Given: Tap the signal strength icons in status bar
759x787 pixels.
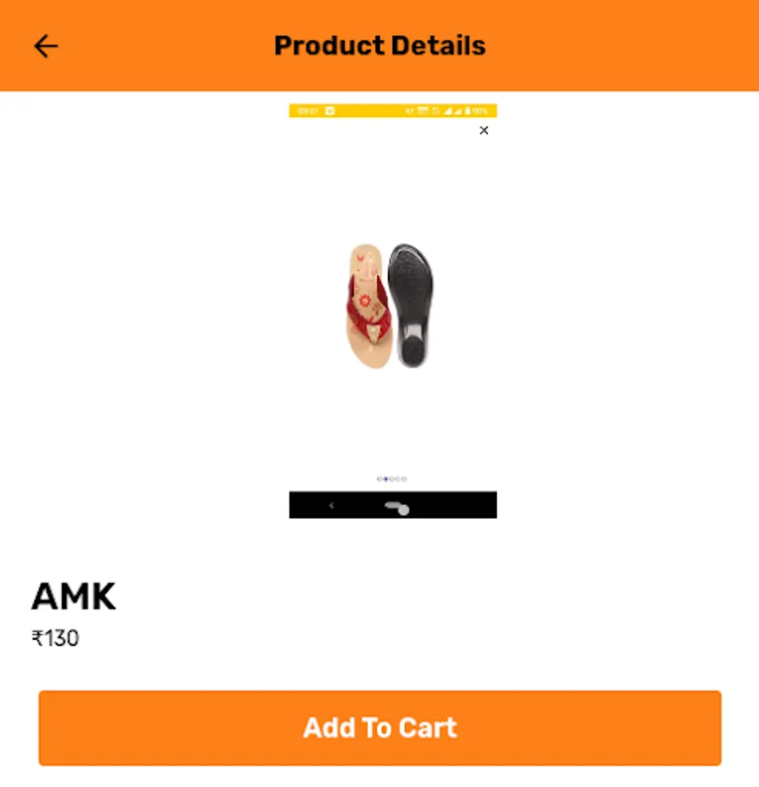Looking at the screenshot, I should click(452, 111).
